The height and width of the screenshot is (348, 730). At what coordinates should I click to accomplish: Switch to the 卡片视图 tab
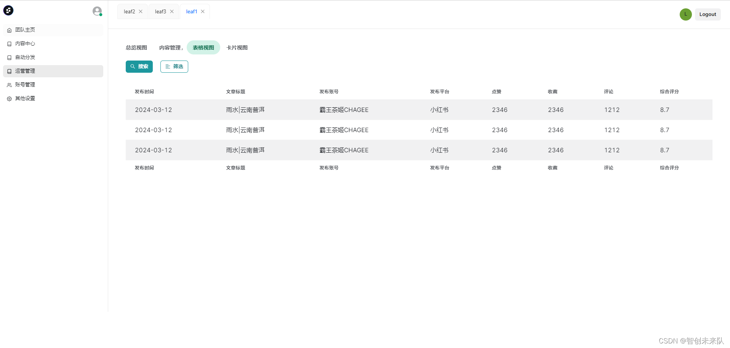[x=237, y=48]
